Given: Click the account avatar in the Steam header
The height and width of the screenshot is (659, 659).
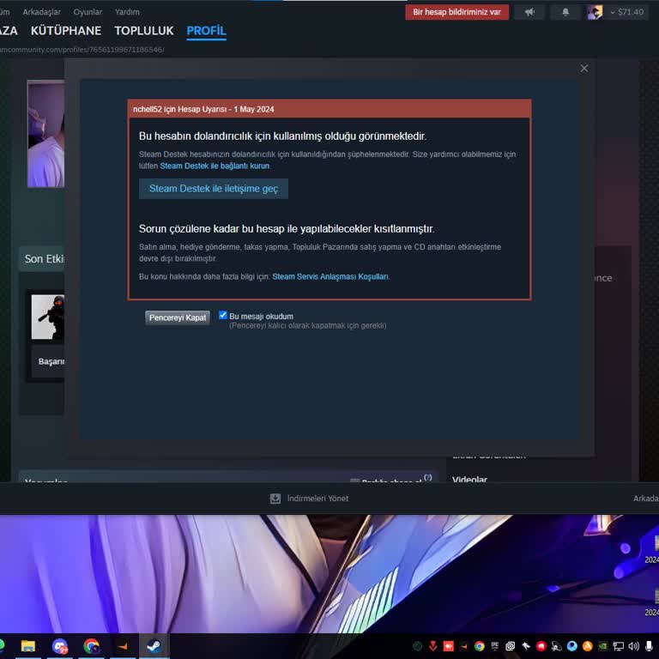Looking at the screenshot, I should (595, 12).
